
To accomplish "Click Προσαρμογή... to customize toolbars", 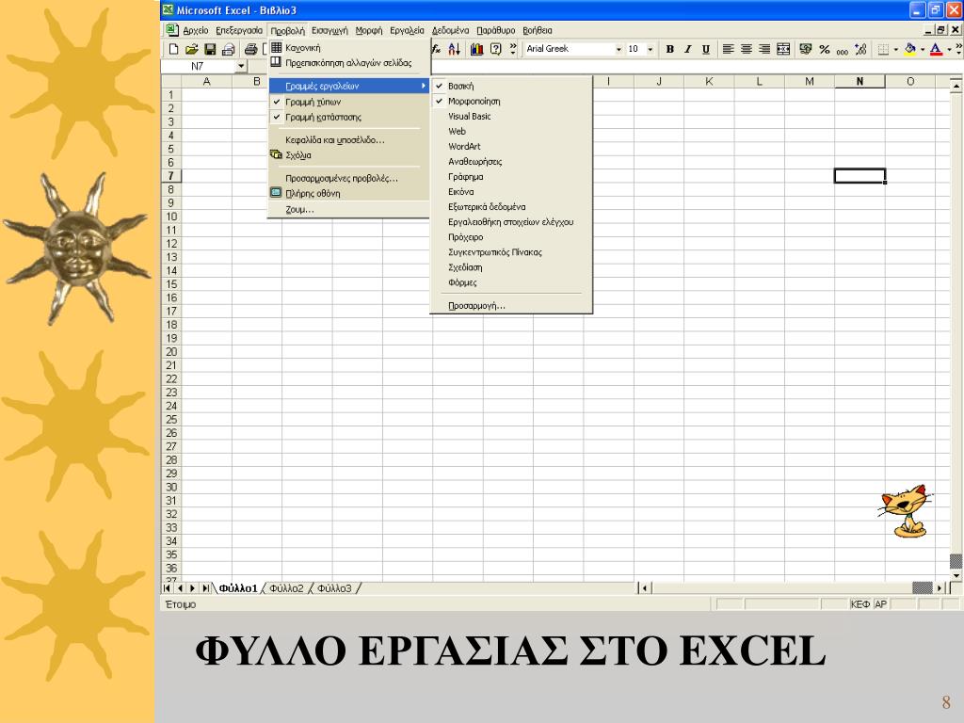I will coord(511,306).
